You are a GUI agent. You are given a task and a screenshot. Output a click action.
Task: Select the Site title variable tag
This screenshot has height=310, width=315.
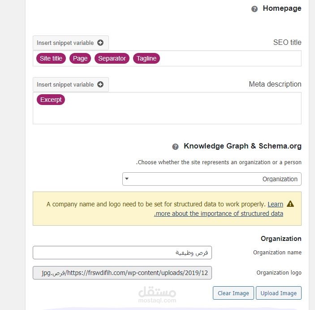[x=51, y=58]
